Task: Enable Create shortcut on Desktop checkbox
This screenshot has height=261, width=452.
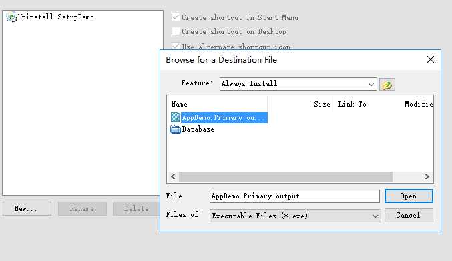Action: coord(176,31)
